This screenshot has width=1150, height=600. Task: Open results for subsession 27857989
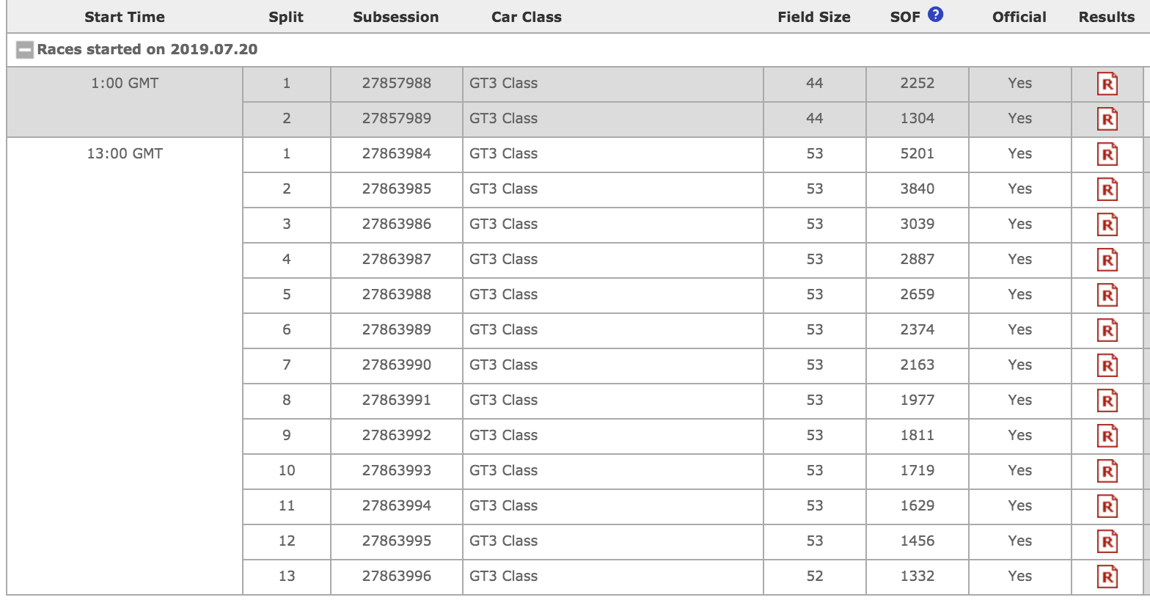1107,120
